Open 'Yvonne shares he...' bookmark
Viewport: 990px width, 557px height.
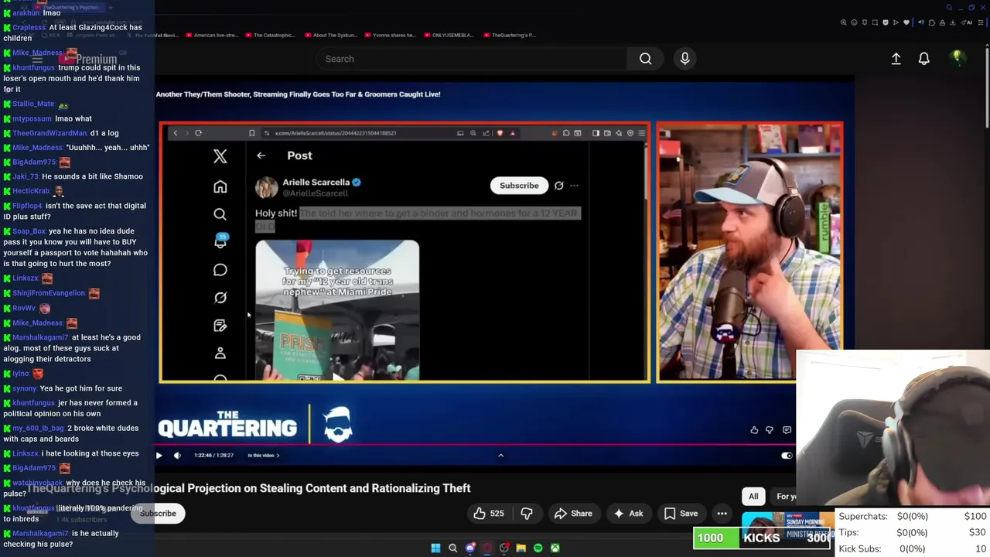click(x=390, y=35)
